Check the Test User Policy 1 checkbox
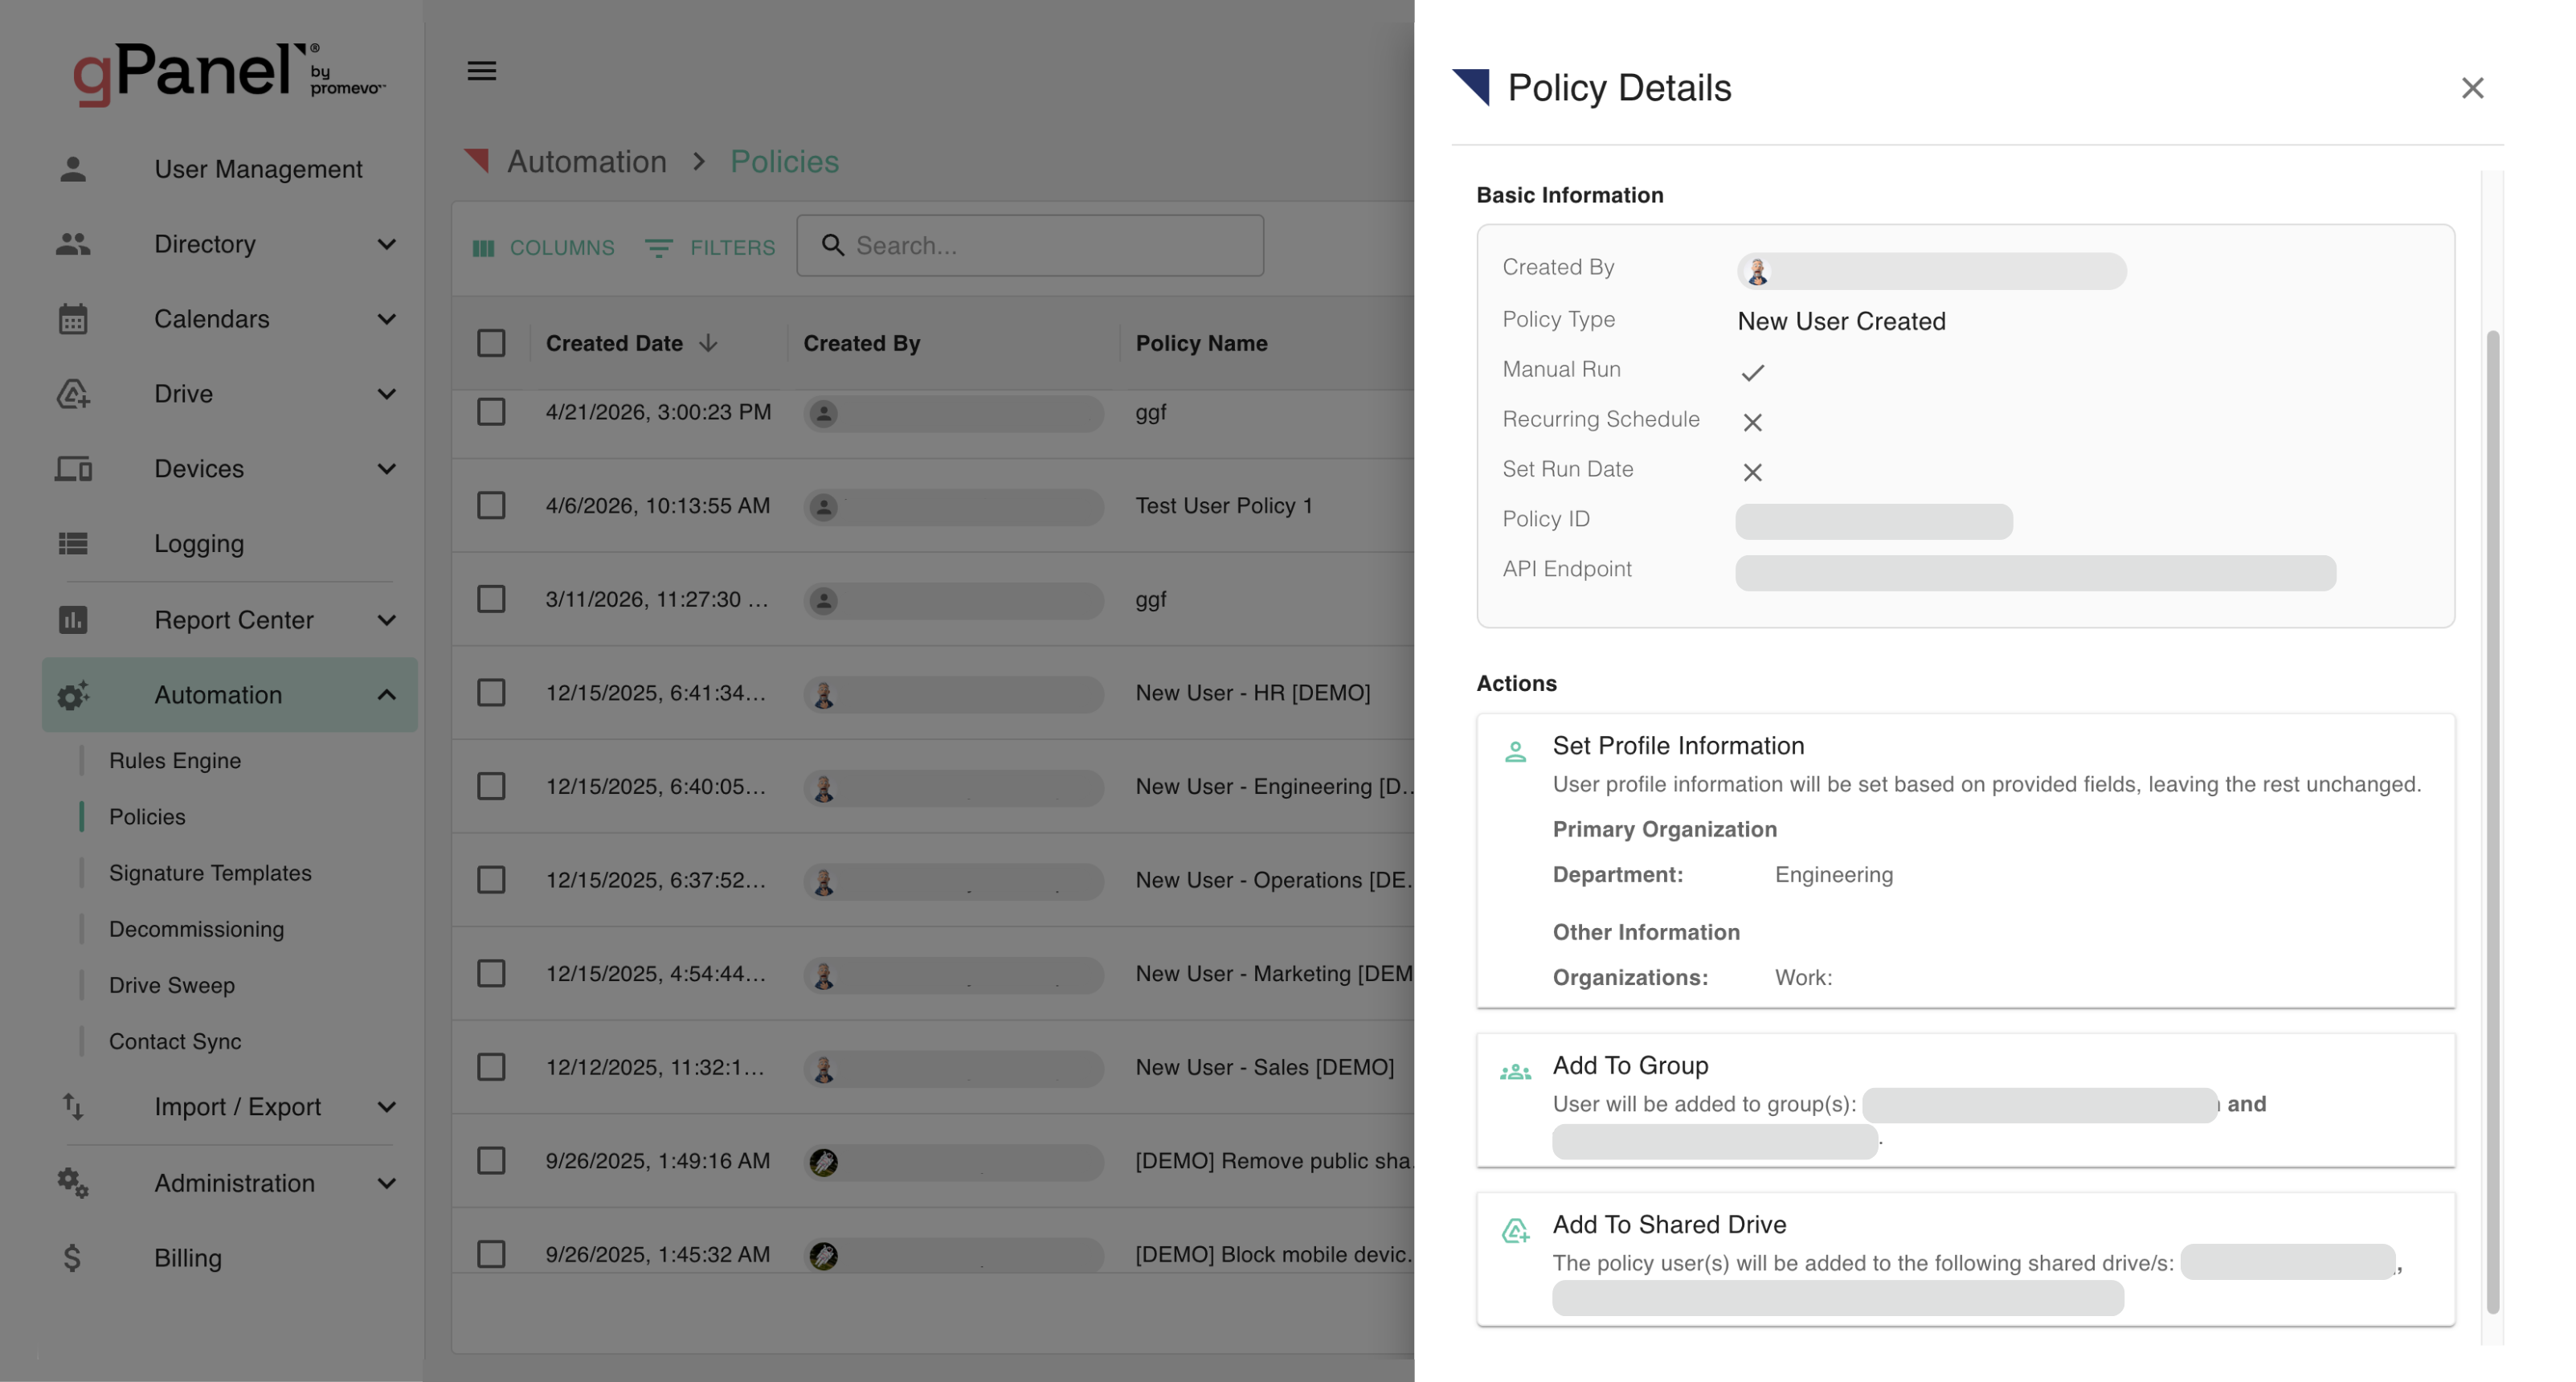This screenshot has width=2576, height=1382. (491, 506)
